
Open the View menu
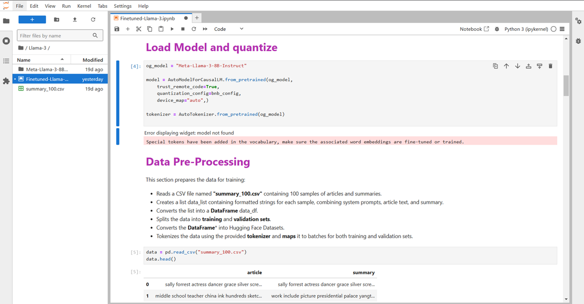point(50,6)
